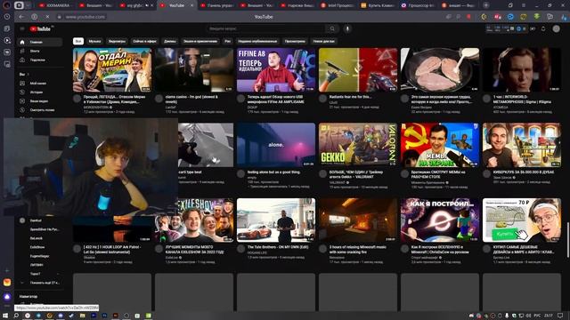Click the purple Alice assistant icon
The height and width of the screenshot is (320, 570).
pos(7,297)
